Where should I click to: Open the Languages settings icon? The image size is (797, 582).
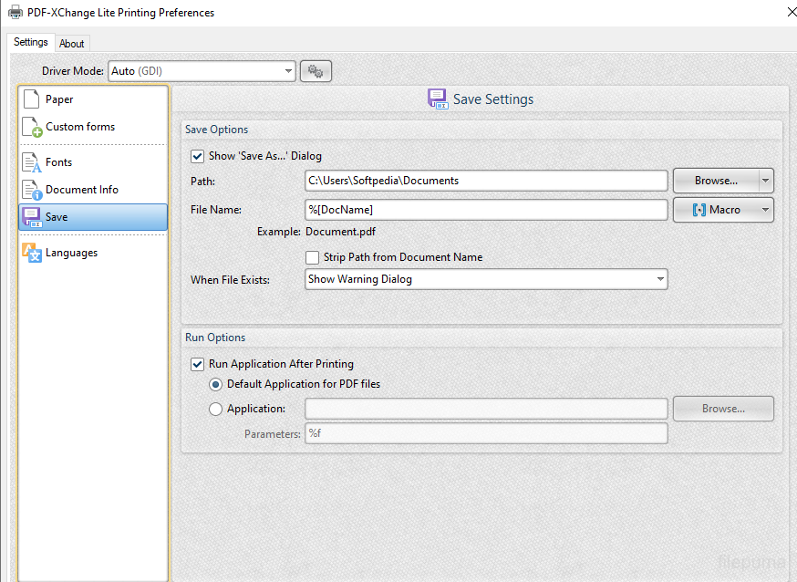pyautogui.click(x=32, y=253)
